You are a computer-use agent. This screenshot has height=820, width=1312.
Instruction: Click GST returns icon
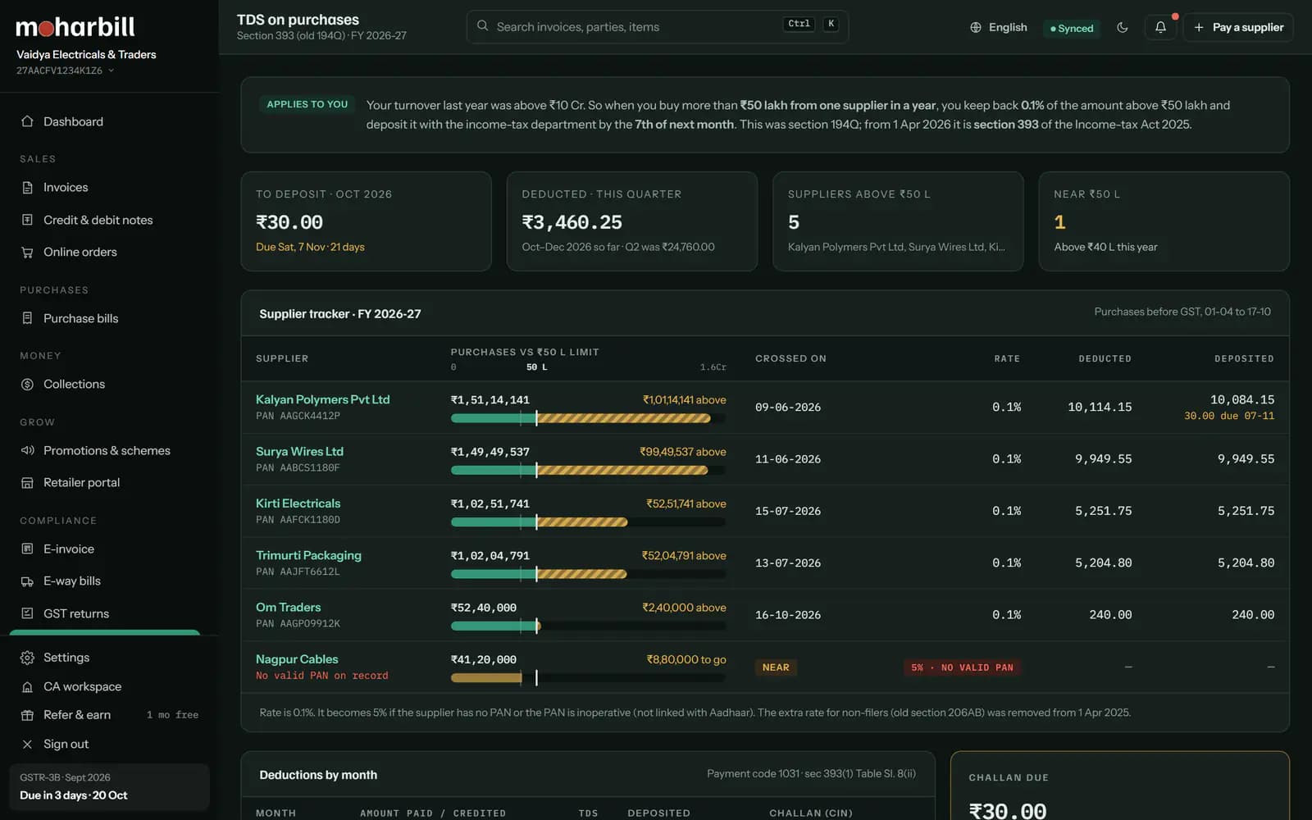(27, 613)
